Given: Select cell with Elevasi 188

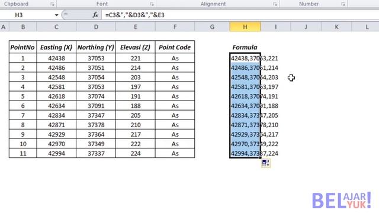Looking at the screenshot, I should click(x=136, y=106).
